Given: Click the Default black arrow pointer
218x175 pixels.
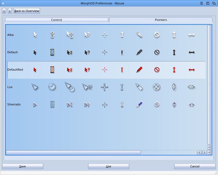Looking at the screenshot, I should (35, 52).
